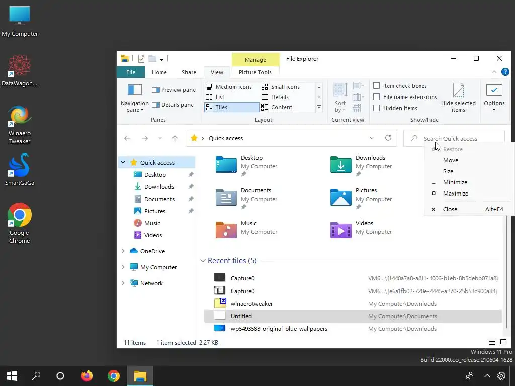This screenshot has width=515, height=386.
Task: Open the Navigation pane dropdown
Action: coord(135,98)
